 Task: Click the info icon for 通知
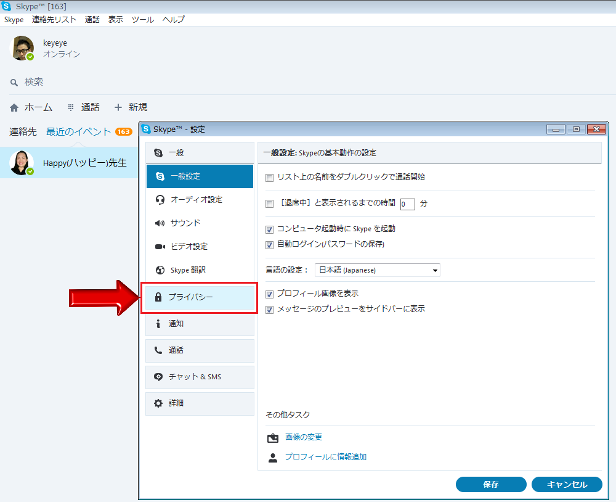point(158,324)
